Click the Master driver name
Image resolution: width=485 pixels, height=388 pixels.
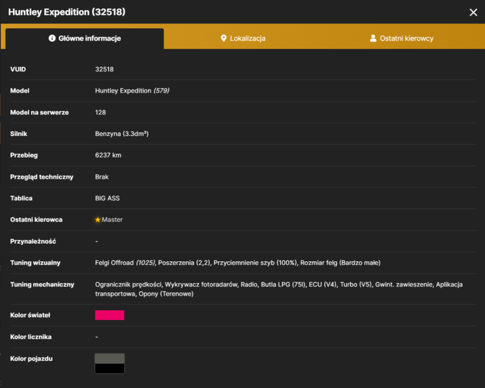(112, 220)
